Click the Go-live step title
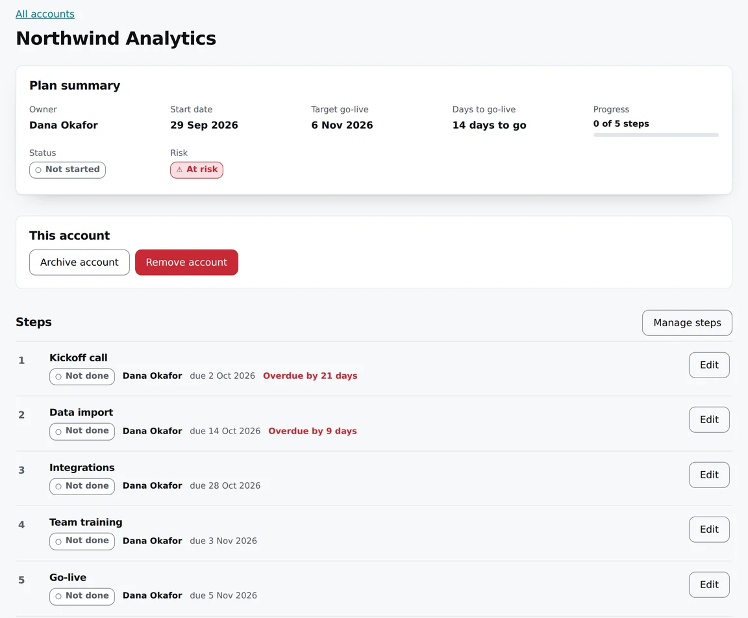Image resolution: width=748 pixels, height=618 pixels. (68, 578)
